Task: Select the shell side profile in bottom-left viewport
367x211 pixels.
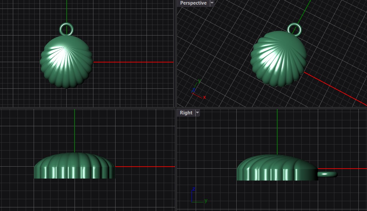Action: 75,166
